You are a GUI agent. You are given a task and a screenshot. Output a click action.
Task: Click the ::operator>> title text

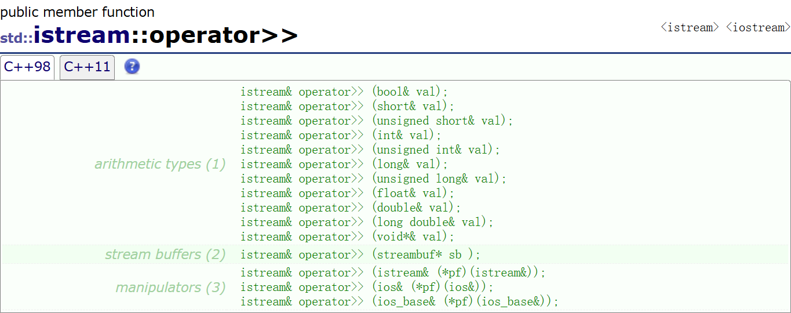click(x=214, y=35)
